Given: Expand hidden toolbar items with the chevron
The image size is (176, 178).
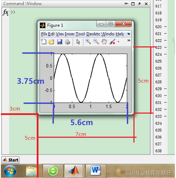Looking at the screenshot, I should tap(129, 41).
